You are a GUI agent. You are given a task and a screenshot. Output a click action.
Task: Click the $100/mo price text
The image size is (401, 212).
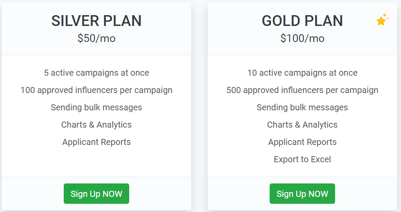pos(302,38)
